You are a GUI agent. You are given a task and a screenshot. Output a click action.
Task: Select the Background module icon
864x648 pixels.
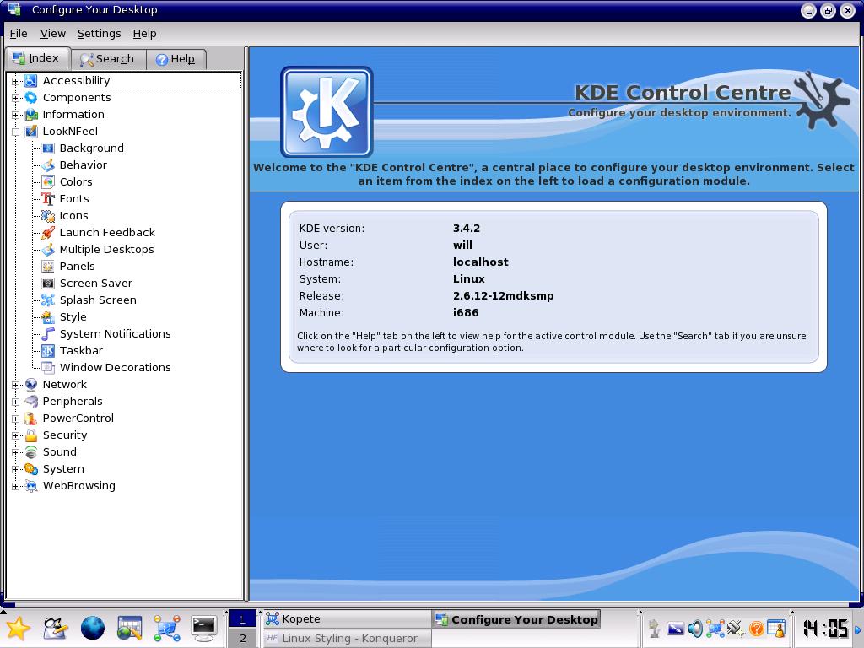[48, 148]
